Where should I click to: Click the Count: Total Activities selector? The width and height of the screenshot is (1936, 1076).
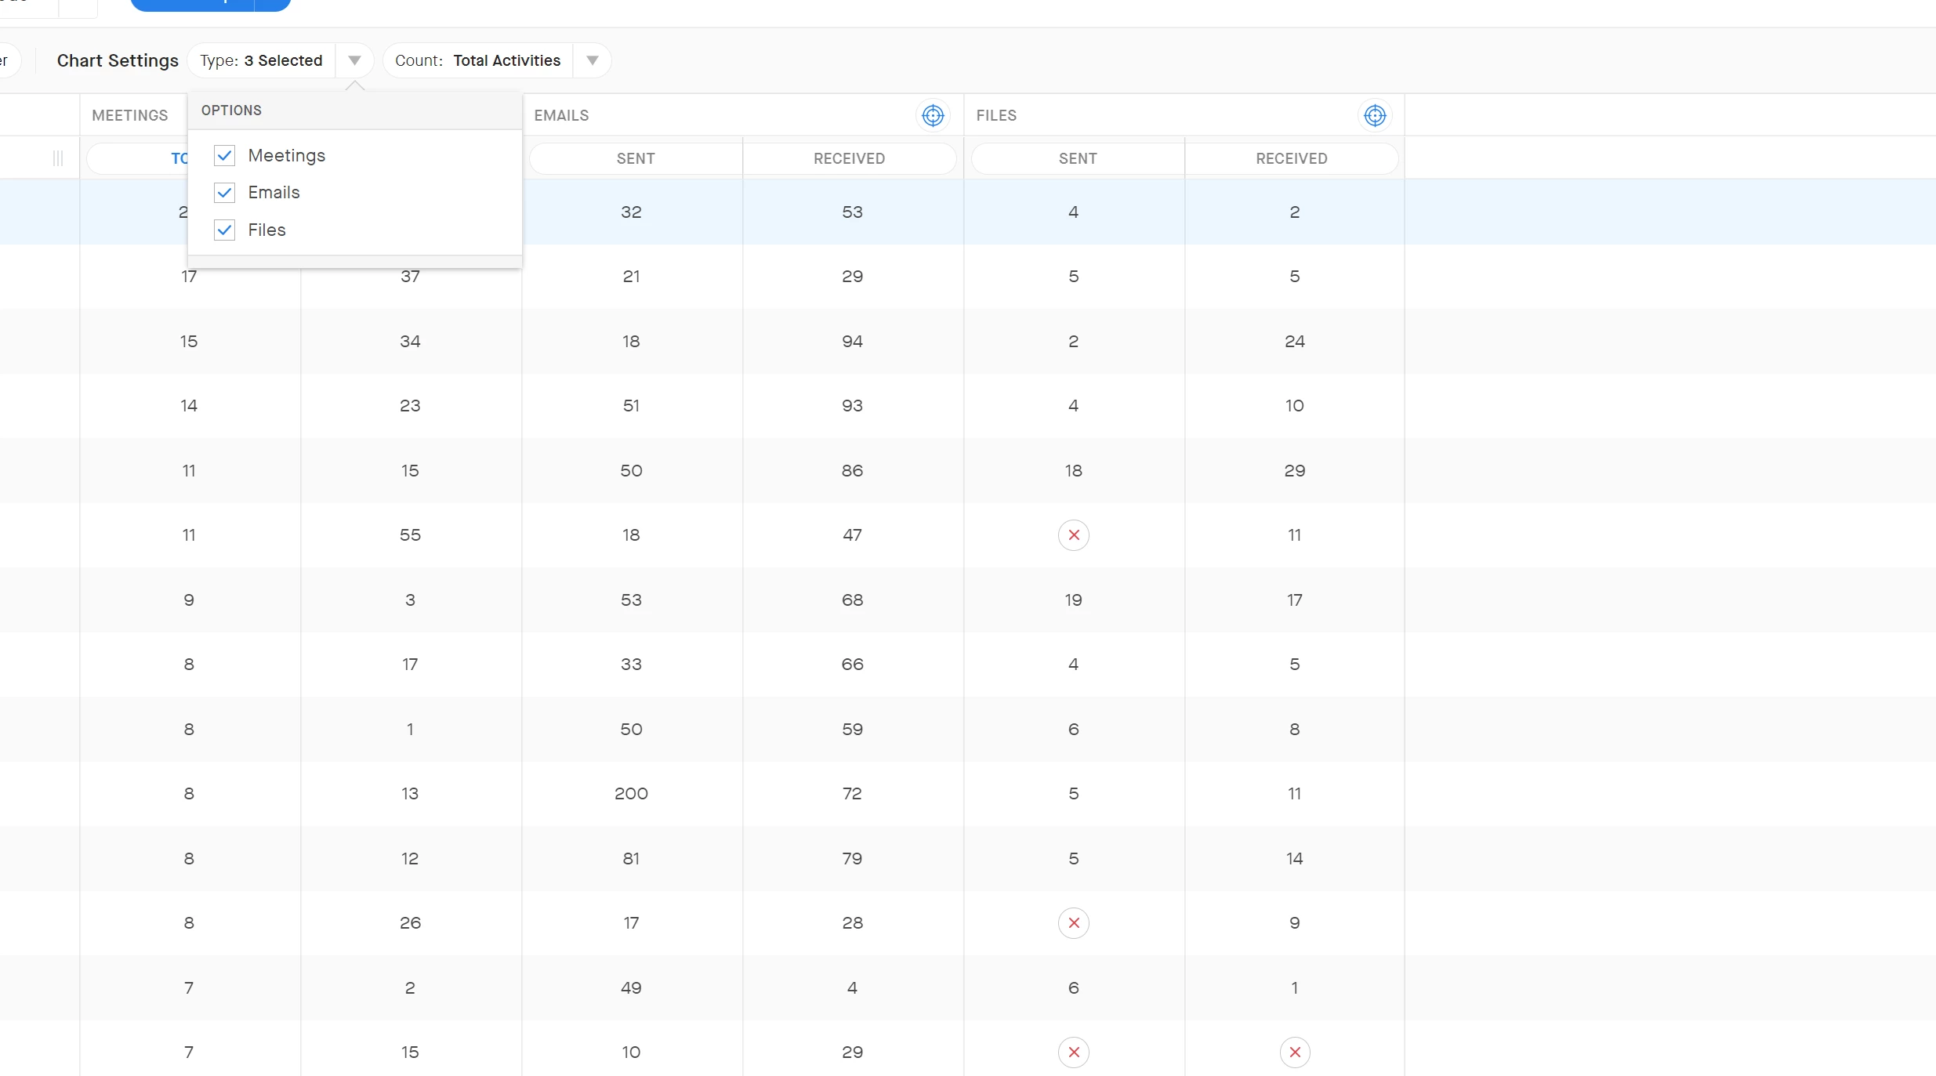click(478, 61)
